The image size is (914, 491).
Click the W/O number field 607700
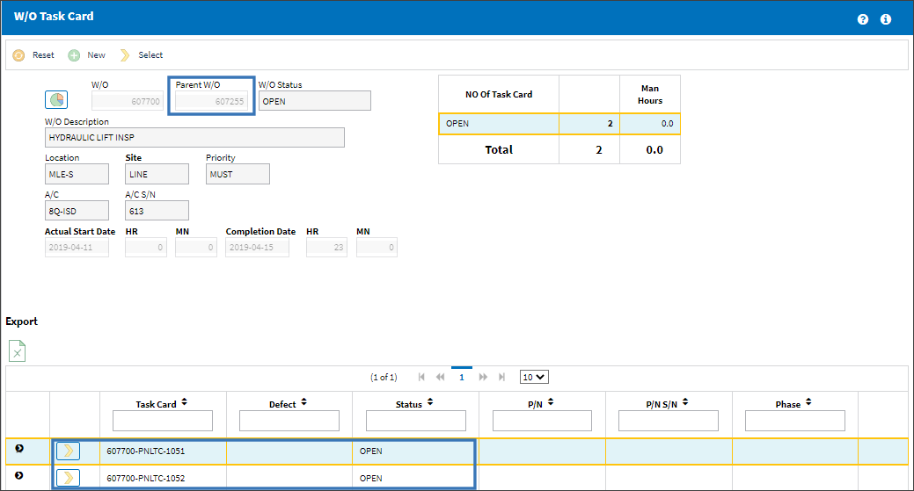[x=127, y=101]
